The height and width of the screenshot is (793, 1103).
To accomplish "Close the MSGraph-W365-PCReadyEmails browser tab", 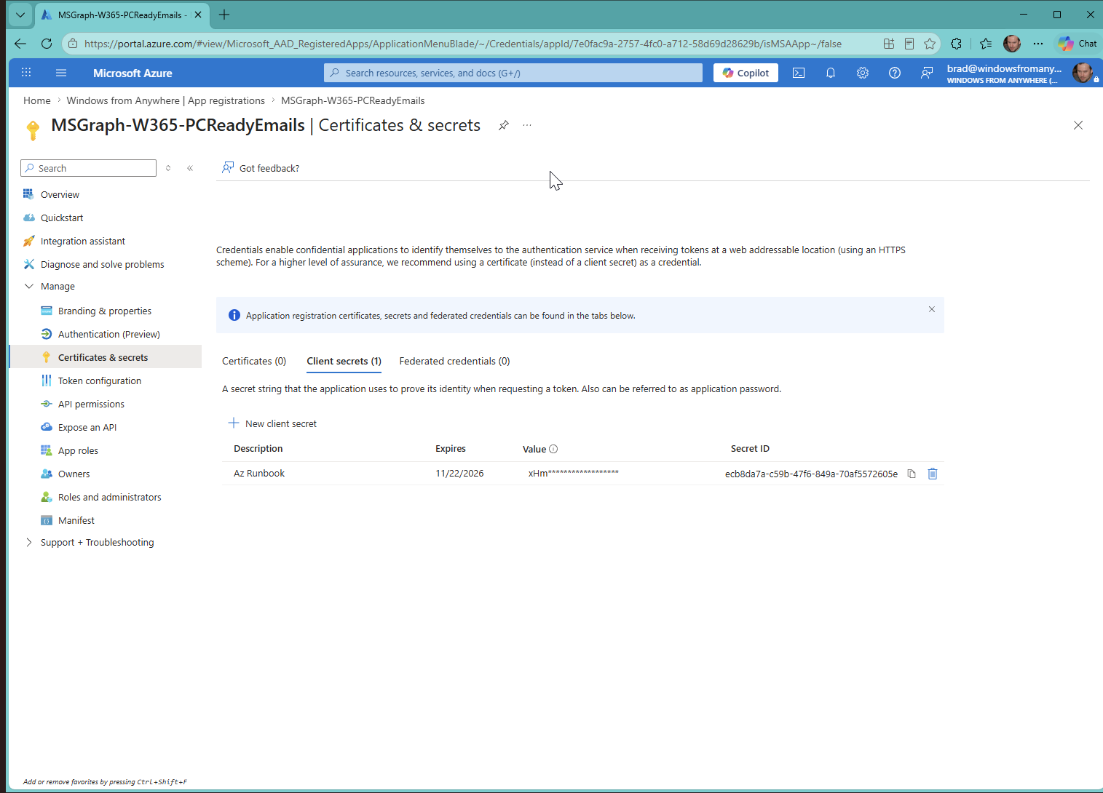I will coord(198,15).
